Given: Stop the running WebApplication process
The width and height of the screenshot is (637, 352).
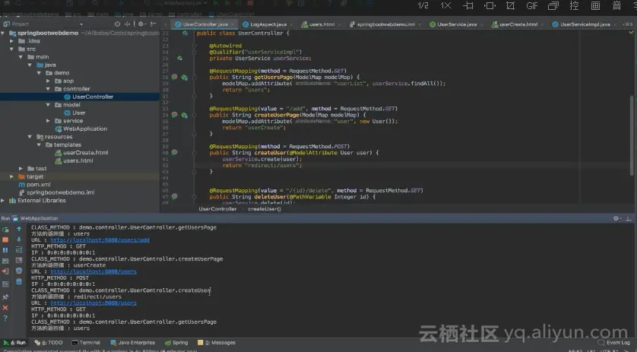Looking at the screenshot, I should pyautogui.click(x=5, y=239).
